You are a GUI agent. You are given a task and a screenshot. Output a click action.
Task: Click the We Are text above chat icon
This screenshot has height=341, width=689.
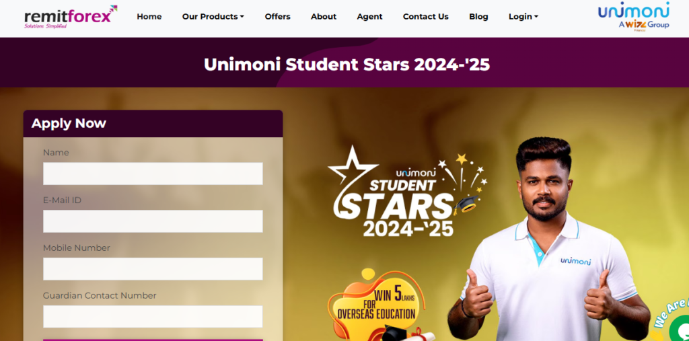click(671, 311)
